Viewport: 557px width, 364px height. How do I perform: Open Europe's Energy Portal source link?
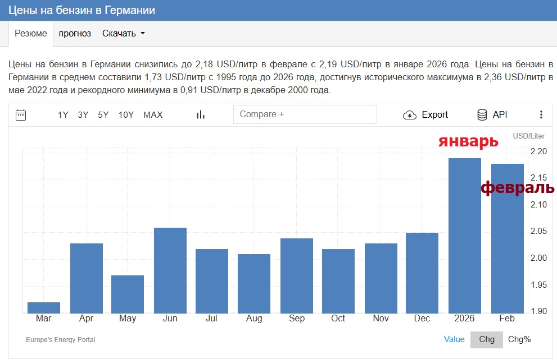pos(60,339)
